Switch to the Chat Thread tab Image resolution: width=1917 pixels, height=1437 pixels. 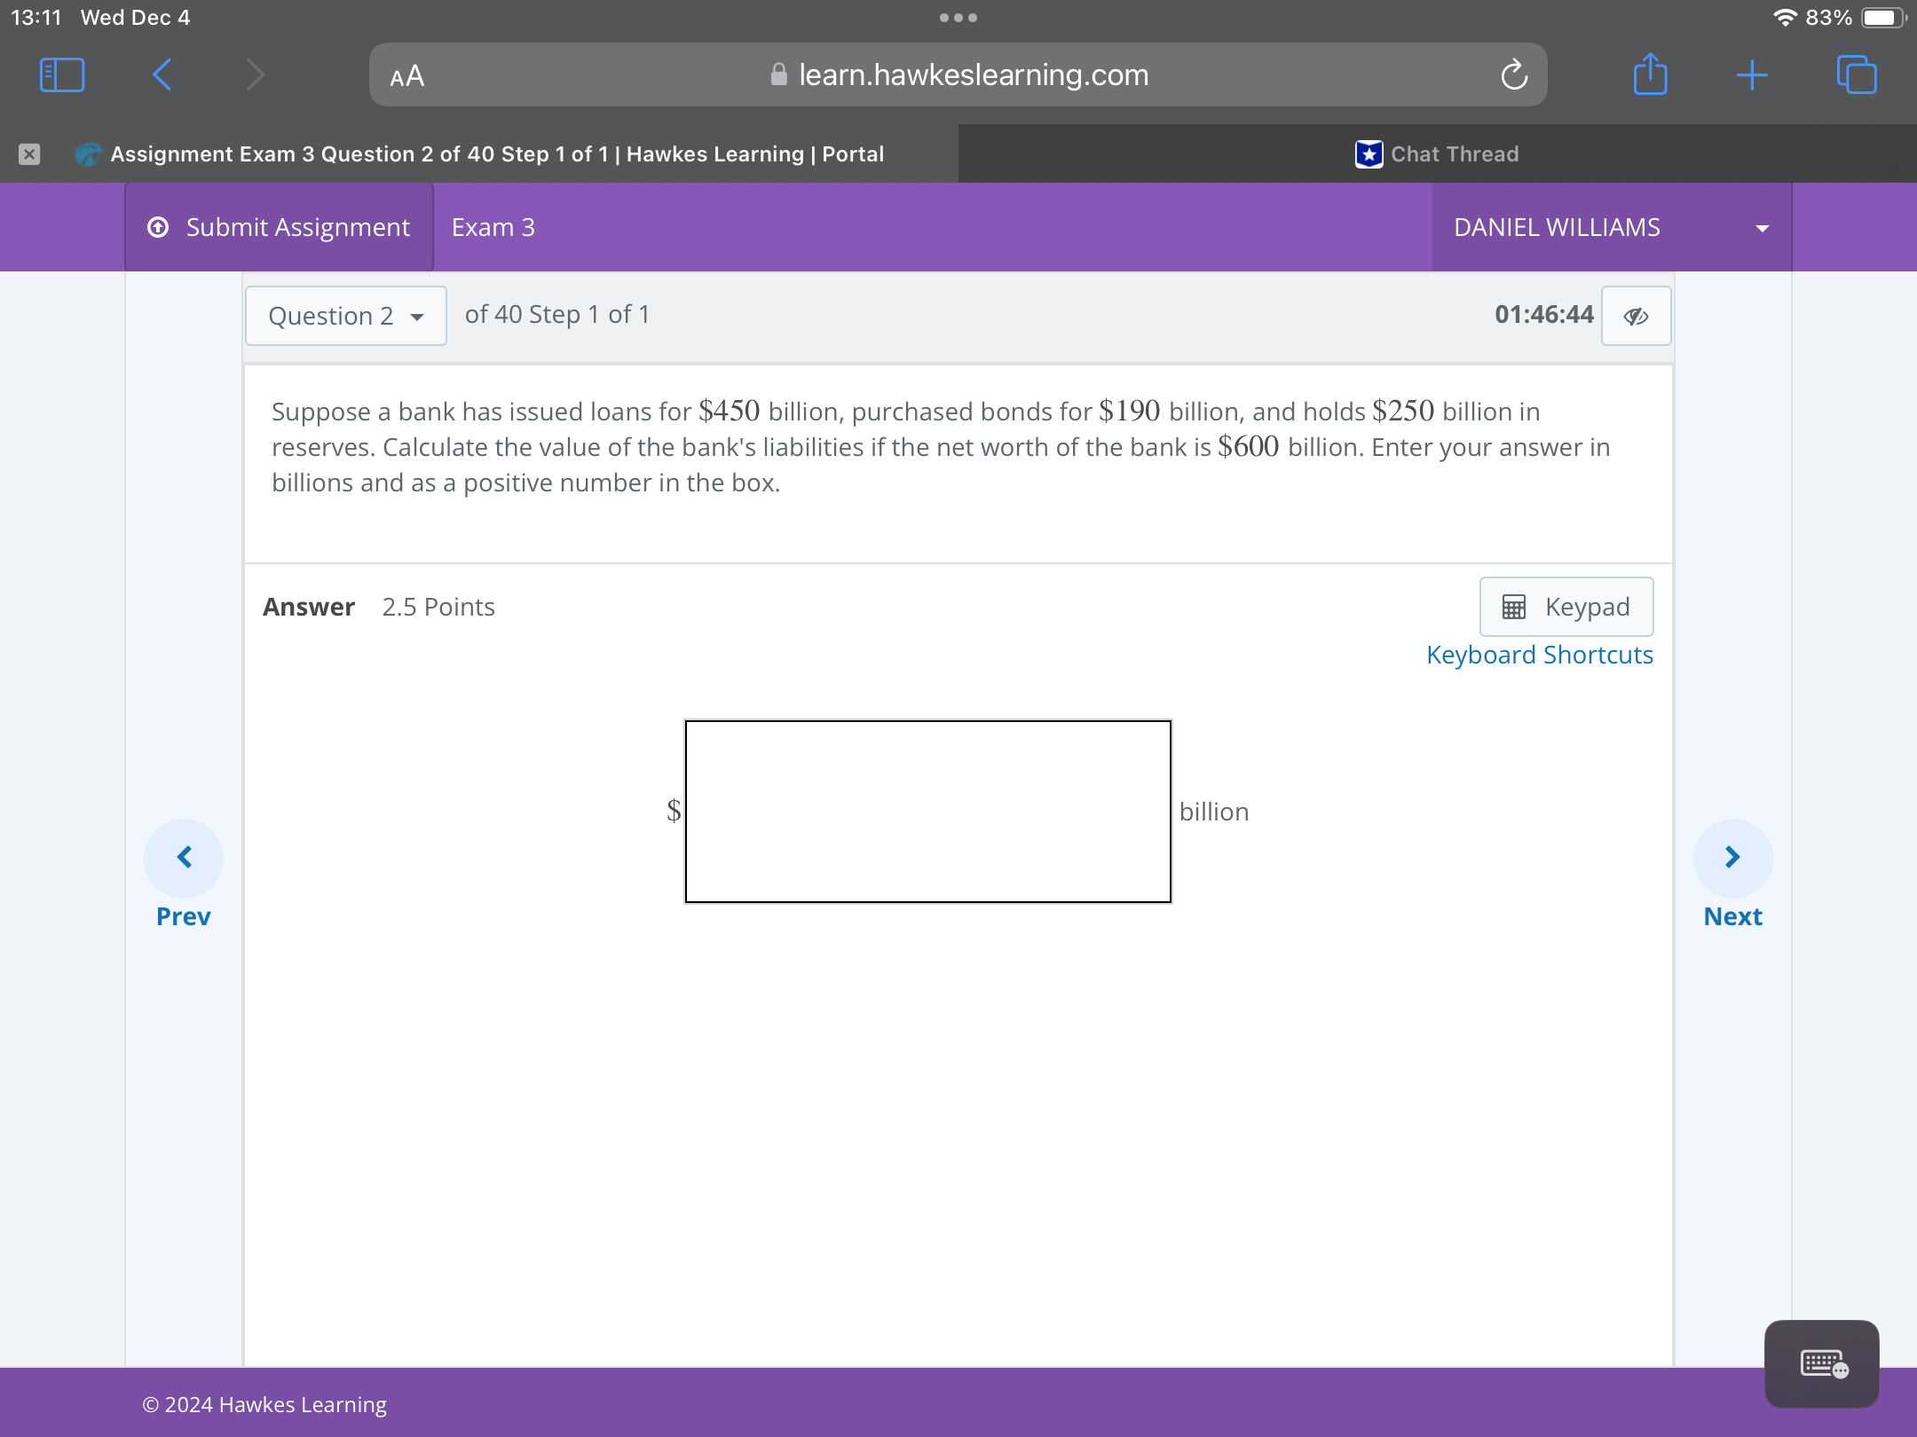coord(1438,154)
